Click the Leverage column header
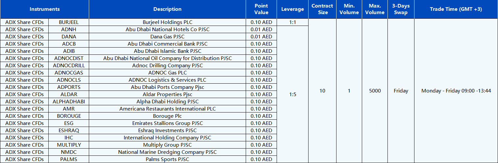 292,9
